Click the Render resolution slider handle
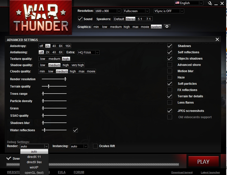Image resolution: width=227 pixels, height=175 pixels. point(65,79)
